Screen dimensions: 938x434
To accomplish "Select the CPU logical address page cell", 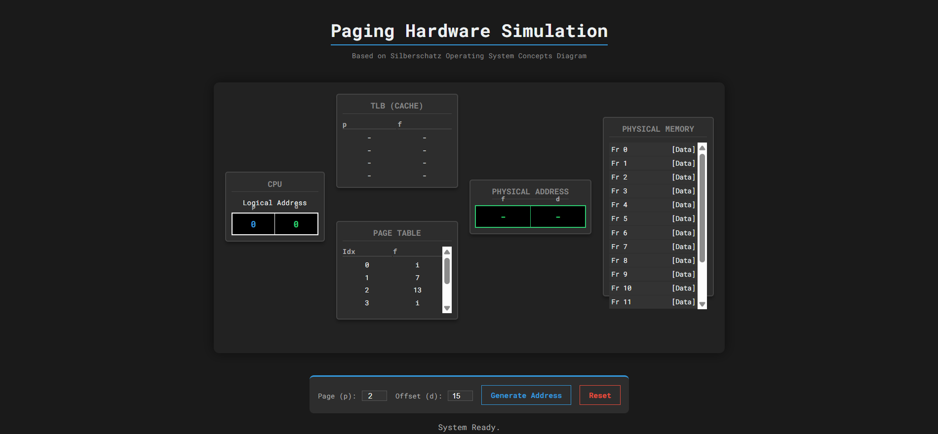I will point(253,224).
